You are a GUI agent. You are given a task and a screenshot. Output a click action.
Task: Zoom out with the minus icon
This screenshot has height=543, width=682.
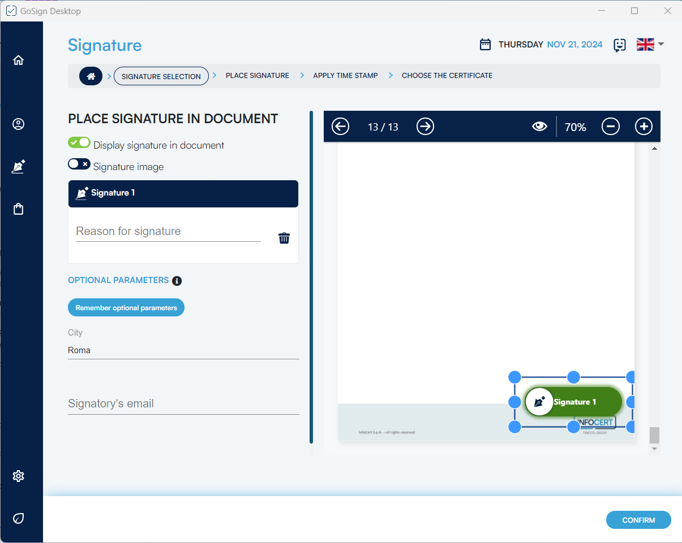coord(610,127)
